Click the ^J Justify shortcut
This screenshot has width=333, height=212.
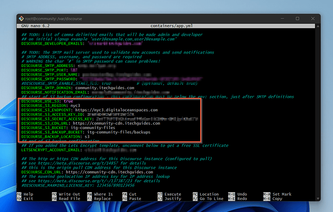tap(169, 199)
